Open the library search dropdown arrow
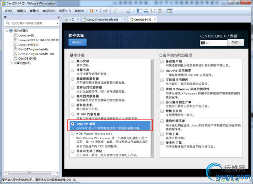 (x=57, y=23)
